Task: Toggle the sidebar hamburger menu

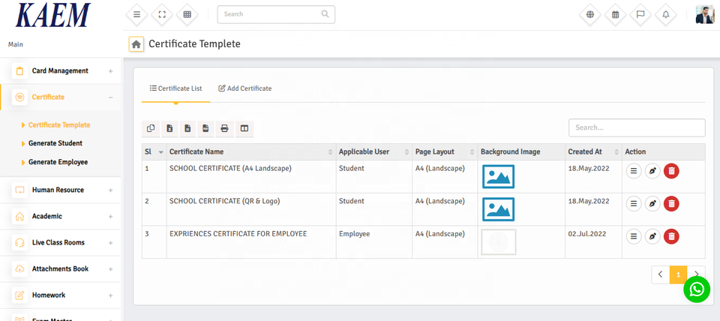Action: [x=136, y=14]
